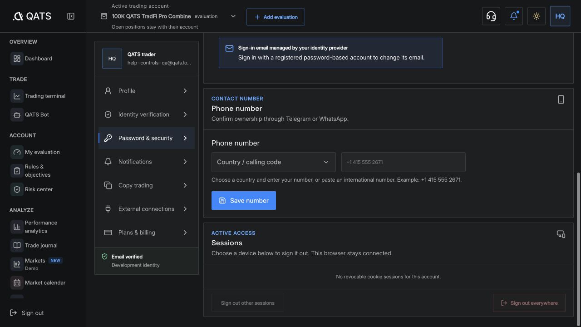Click Sign out other sessions
This screenshot has width=581, height=327.
pyautogui.click(x=248, y=303)
